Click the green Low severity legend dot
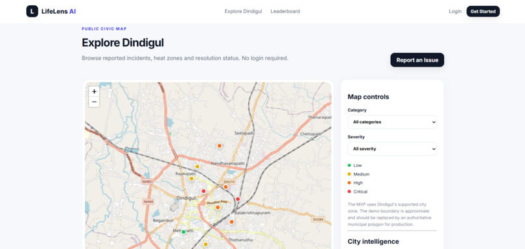The height and width of the screenshot is (249, 525). point(350,165)
